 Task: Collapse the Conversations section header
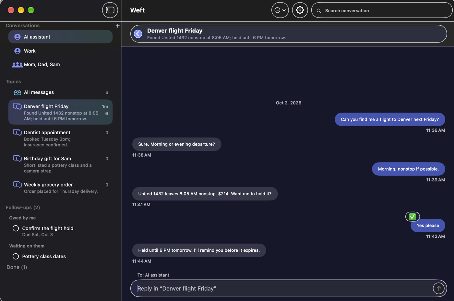point(23,26)
